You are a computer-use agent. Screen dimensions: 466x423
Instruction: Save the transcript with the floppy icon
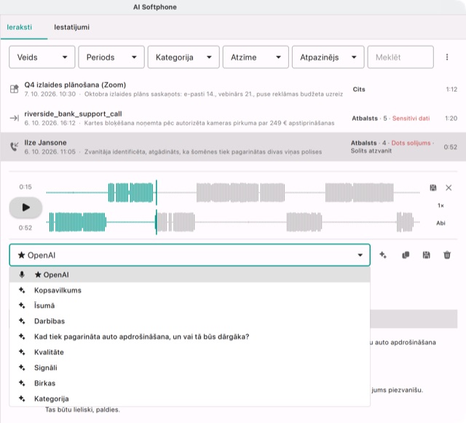pos(426,255)
